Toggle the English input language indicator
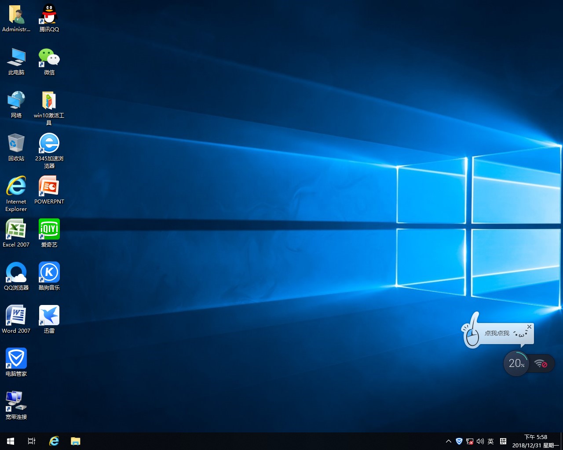The height and width of the screenshot is (450, 563). coord(491,441)
